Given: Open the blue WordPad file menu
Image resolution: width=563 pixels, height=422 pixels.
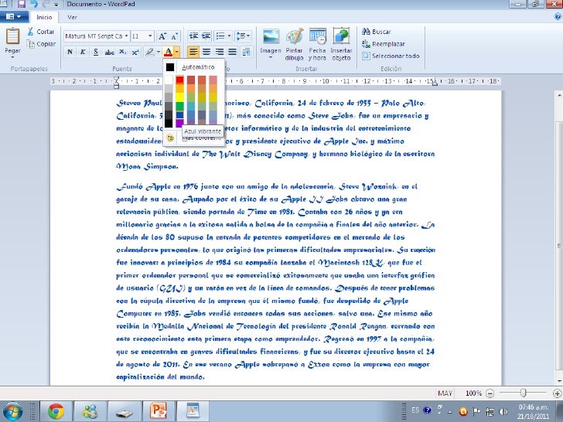Looking at the screenshot, I should pos(14,17).
